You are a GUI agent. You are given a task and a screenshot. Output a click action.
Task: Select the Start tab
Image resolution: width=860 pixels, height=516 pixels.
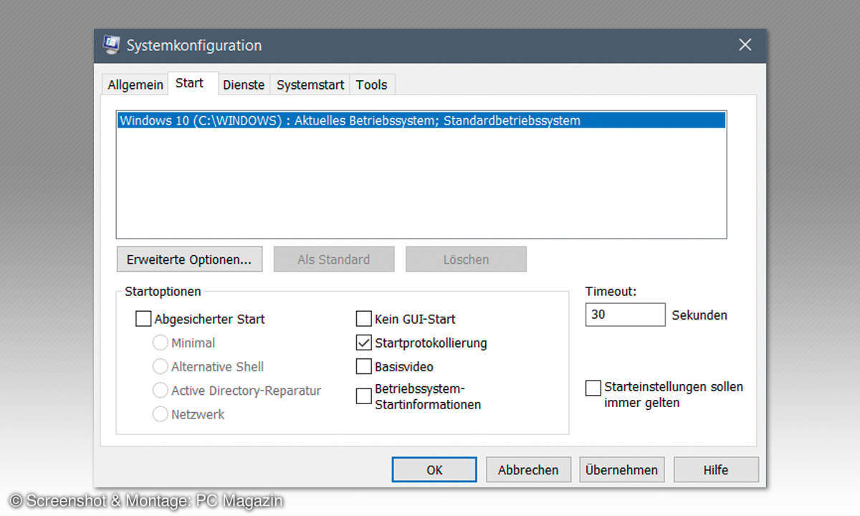tap(189, 83)
